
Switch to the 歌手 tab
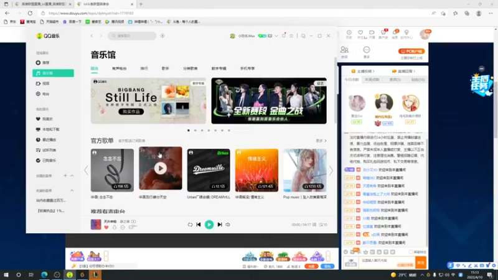point(165,68)
